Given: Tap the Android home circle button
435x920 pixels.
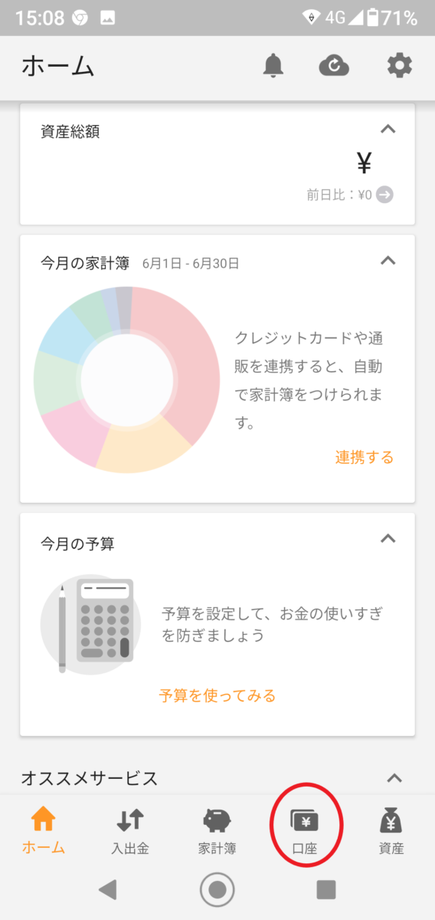Looking at the screenshot, I should [217, 889].
